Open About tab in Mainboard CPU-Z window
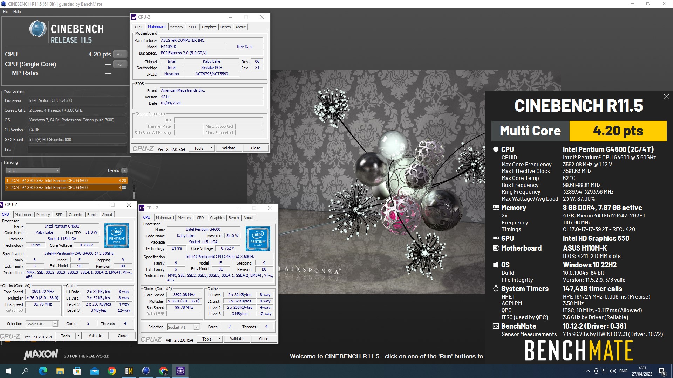 tap(240, 27)
